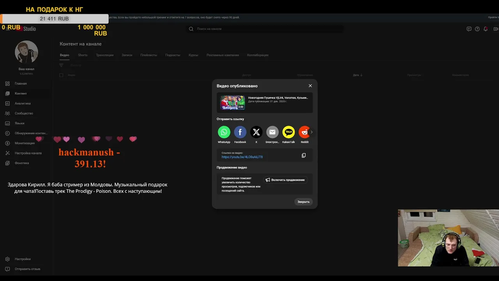The height and width of the screenshot is (281, 499).
Task: Open the published video thumbnail
Action: [233, 103]
